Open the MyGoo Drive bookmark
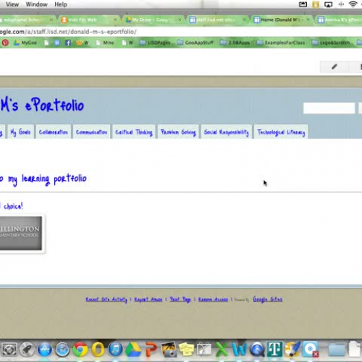 pos(25,43)
